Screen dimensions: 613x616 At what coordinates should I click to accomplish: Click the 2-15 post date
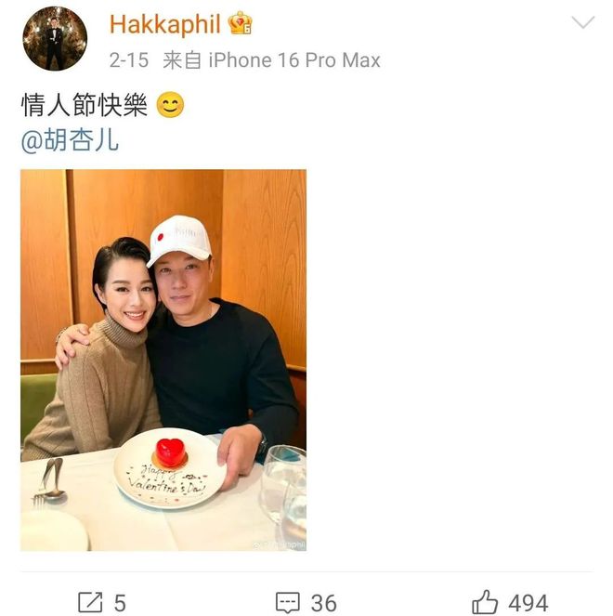[129, 60]
